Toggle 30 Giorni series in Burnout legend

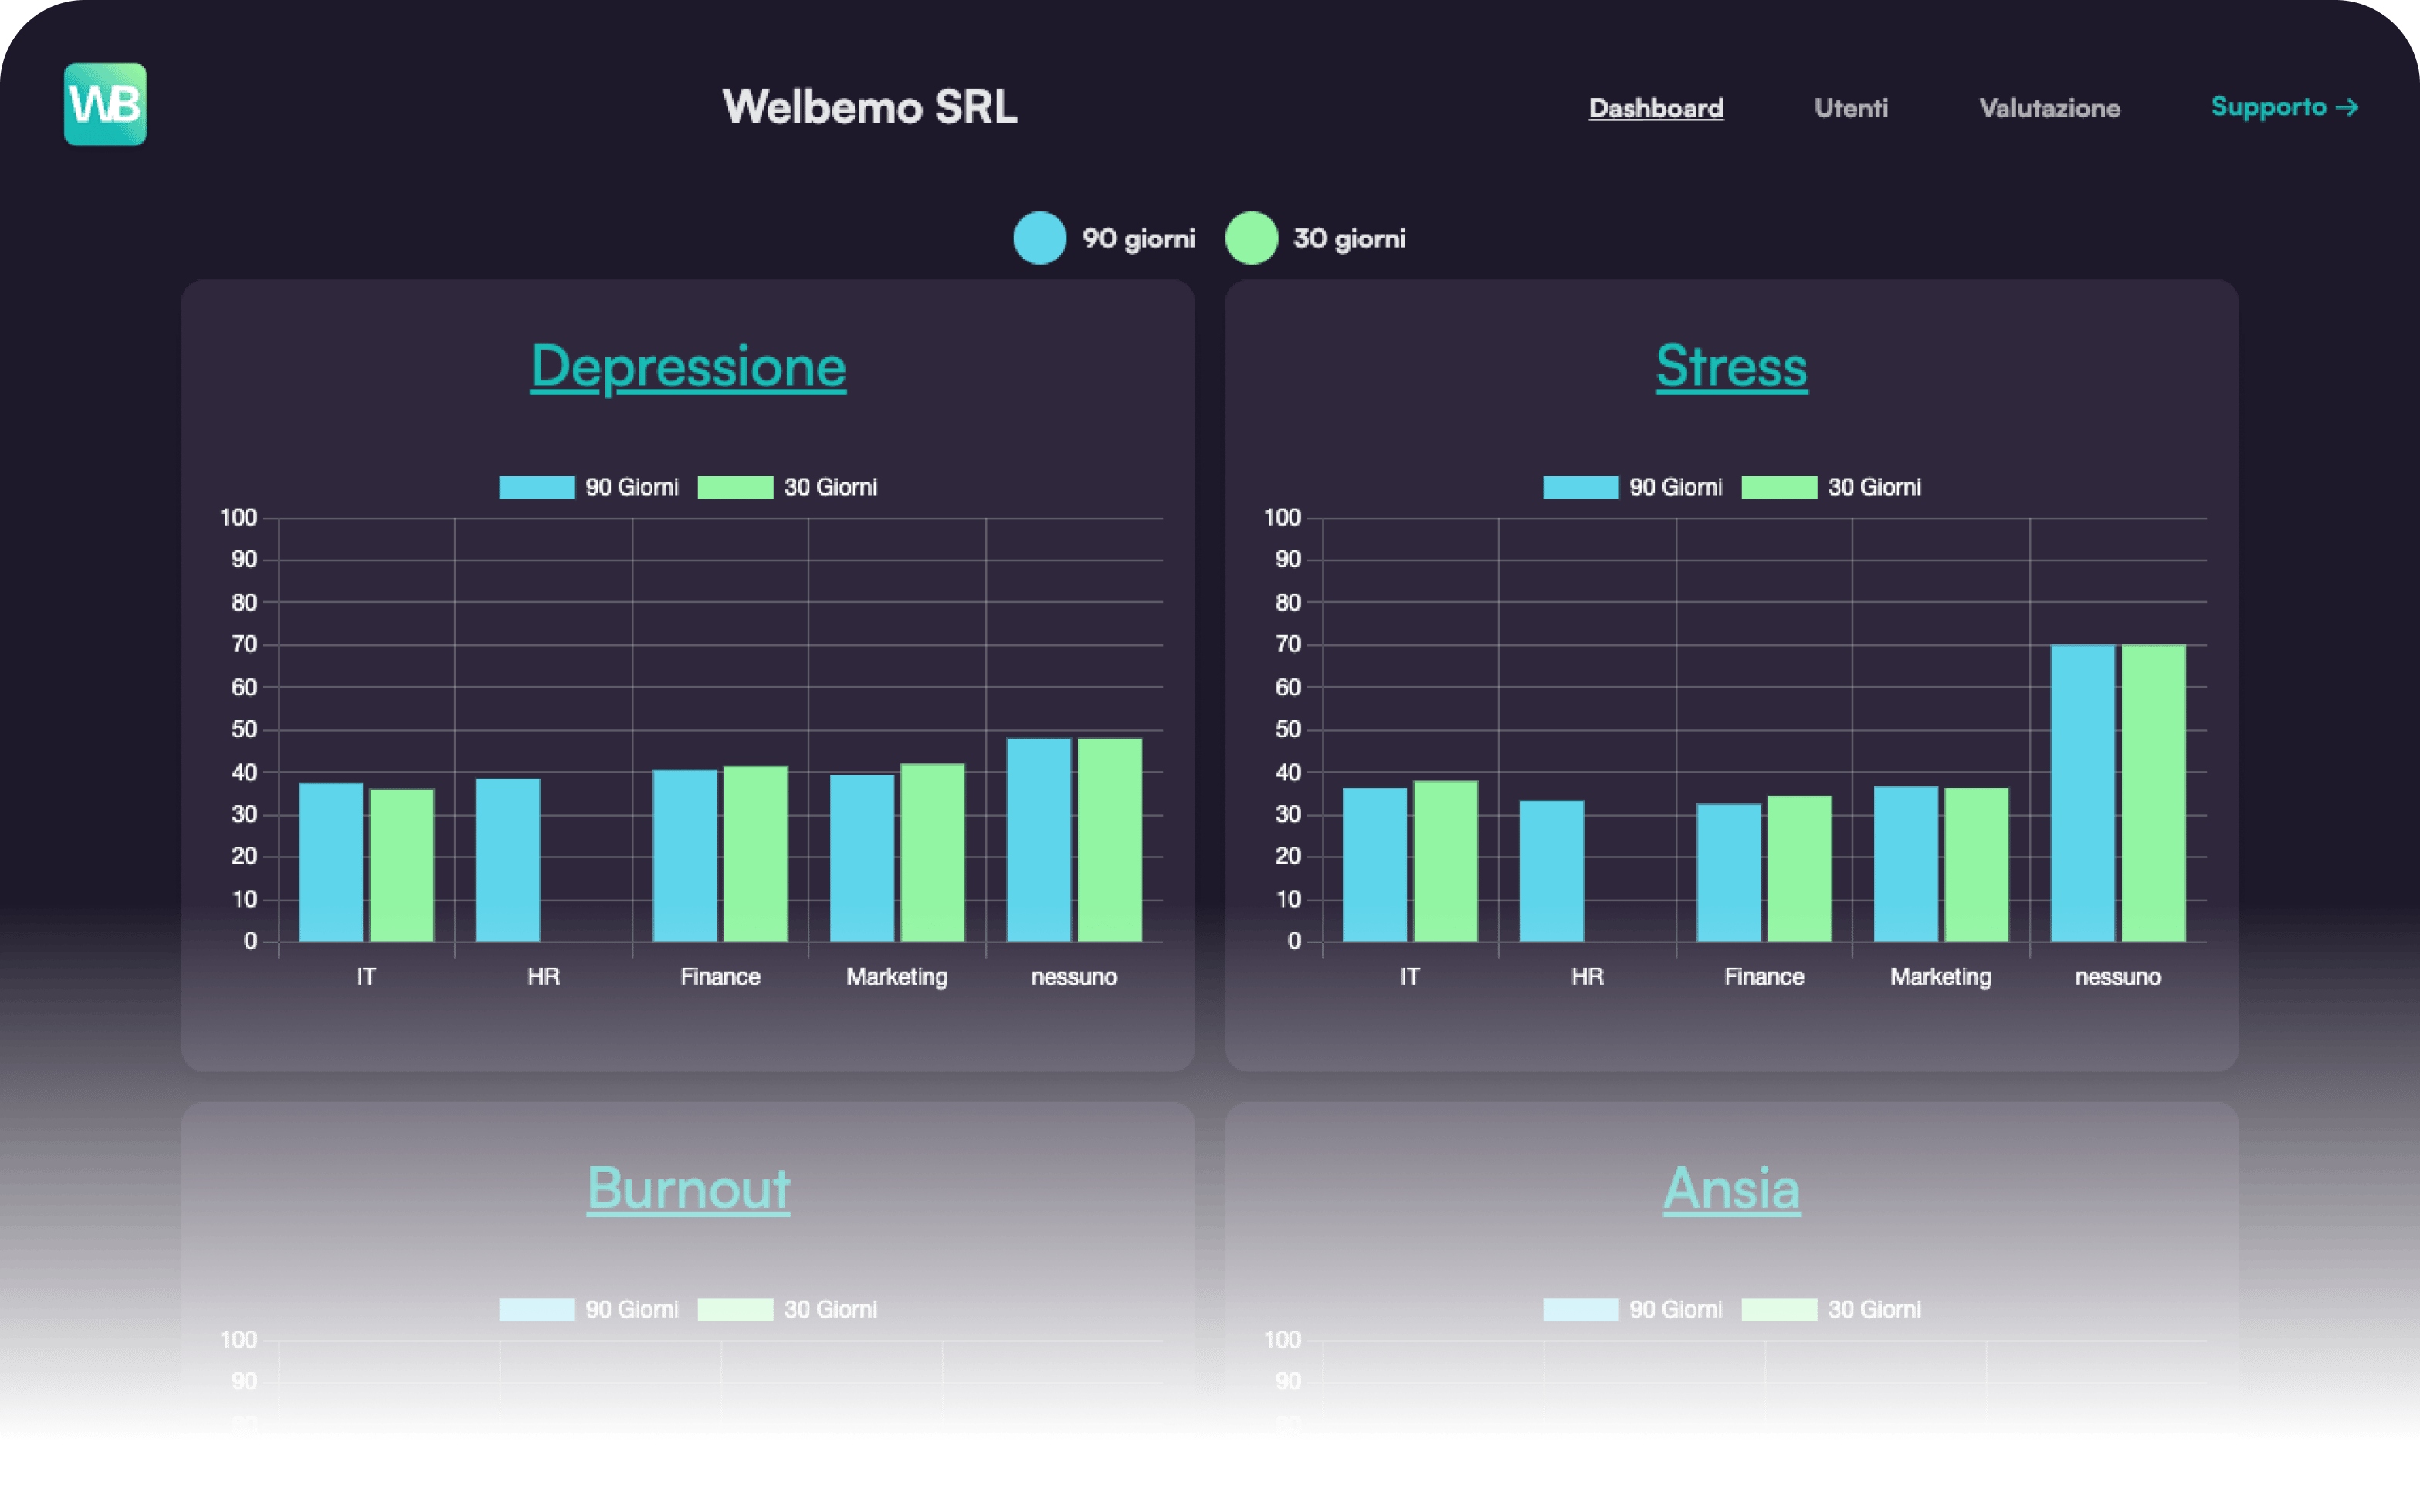coord(788,1309)
